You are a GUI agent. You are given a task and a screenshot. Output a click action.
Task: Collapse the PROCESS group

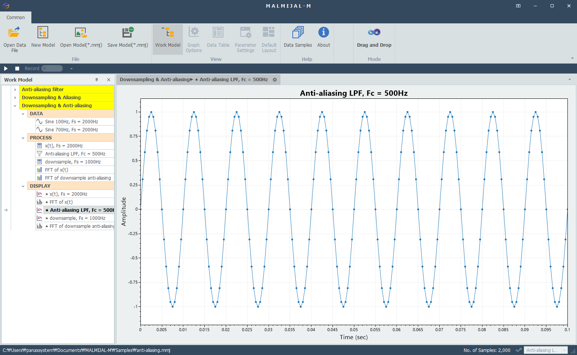pos(23,138)
